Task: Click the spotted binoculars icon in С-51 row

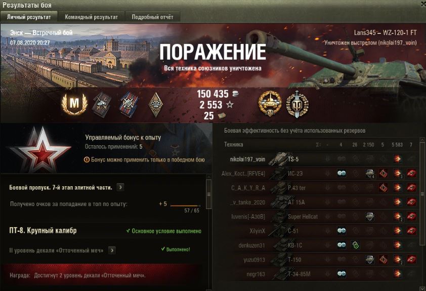Action: click(x=342, y=231)
